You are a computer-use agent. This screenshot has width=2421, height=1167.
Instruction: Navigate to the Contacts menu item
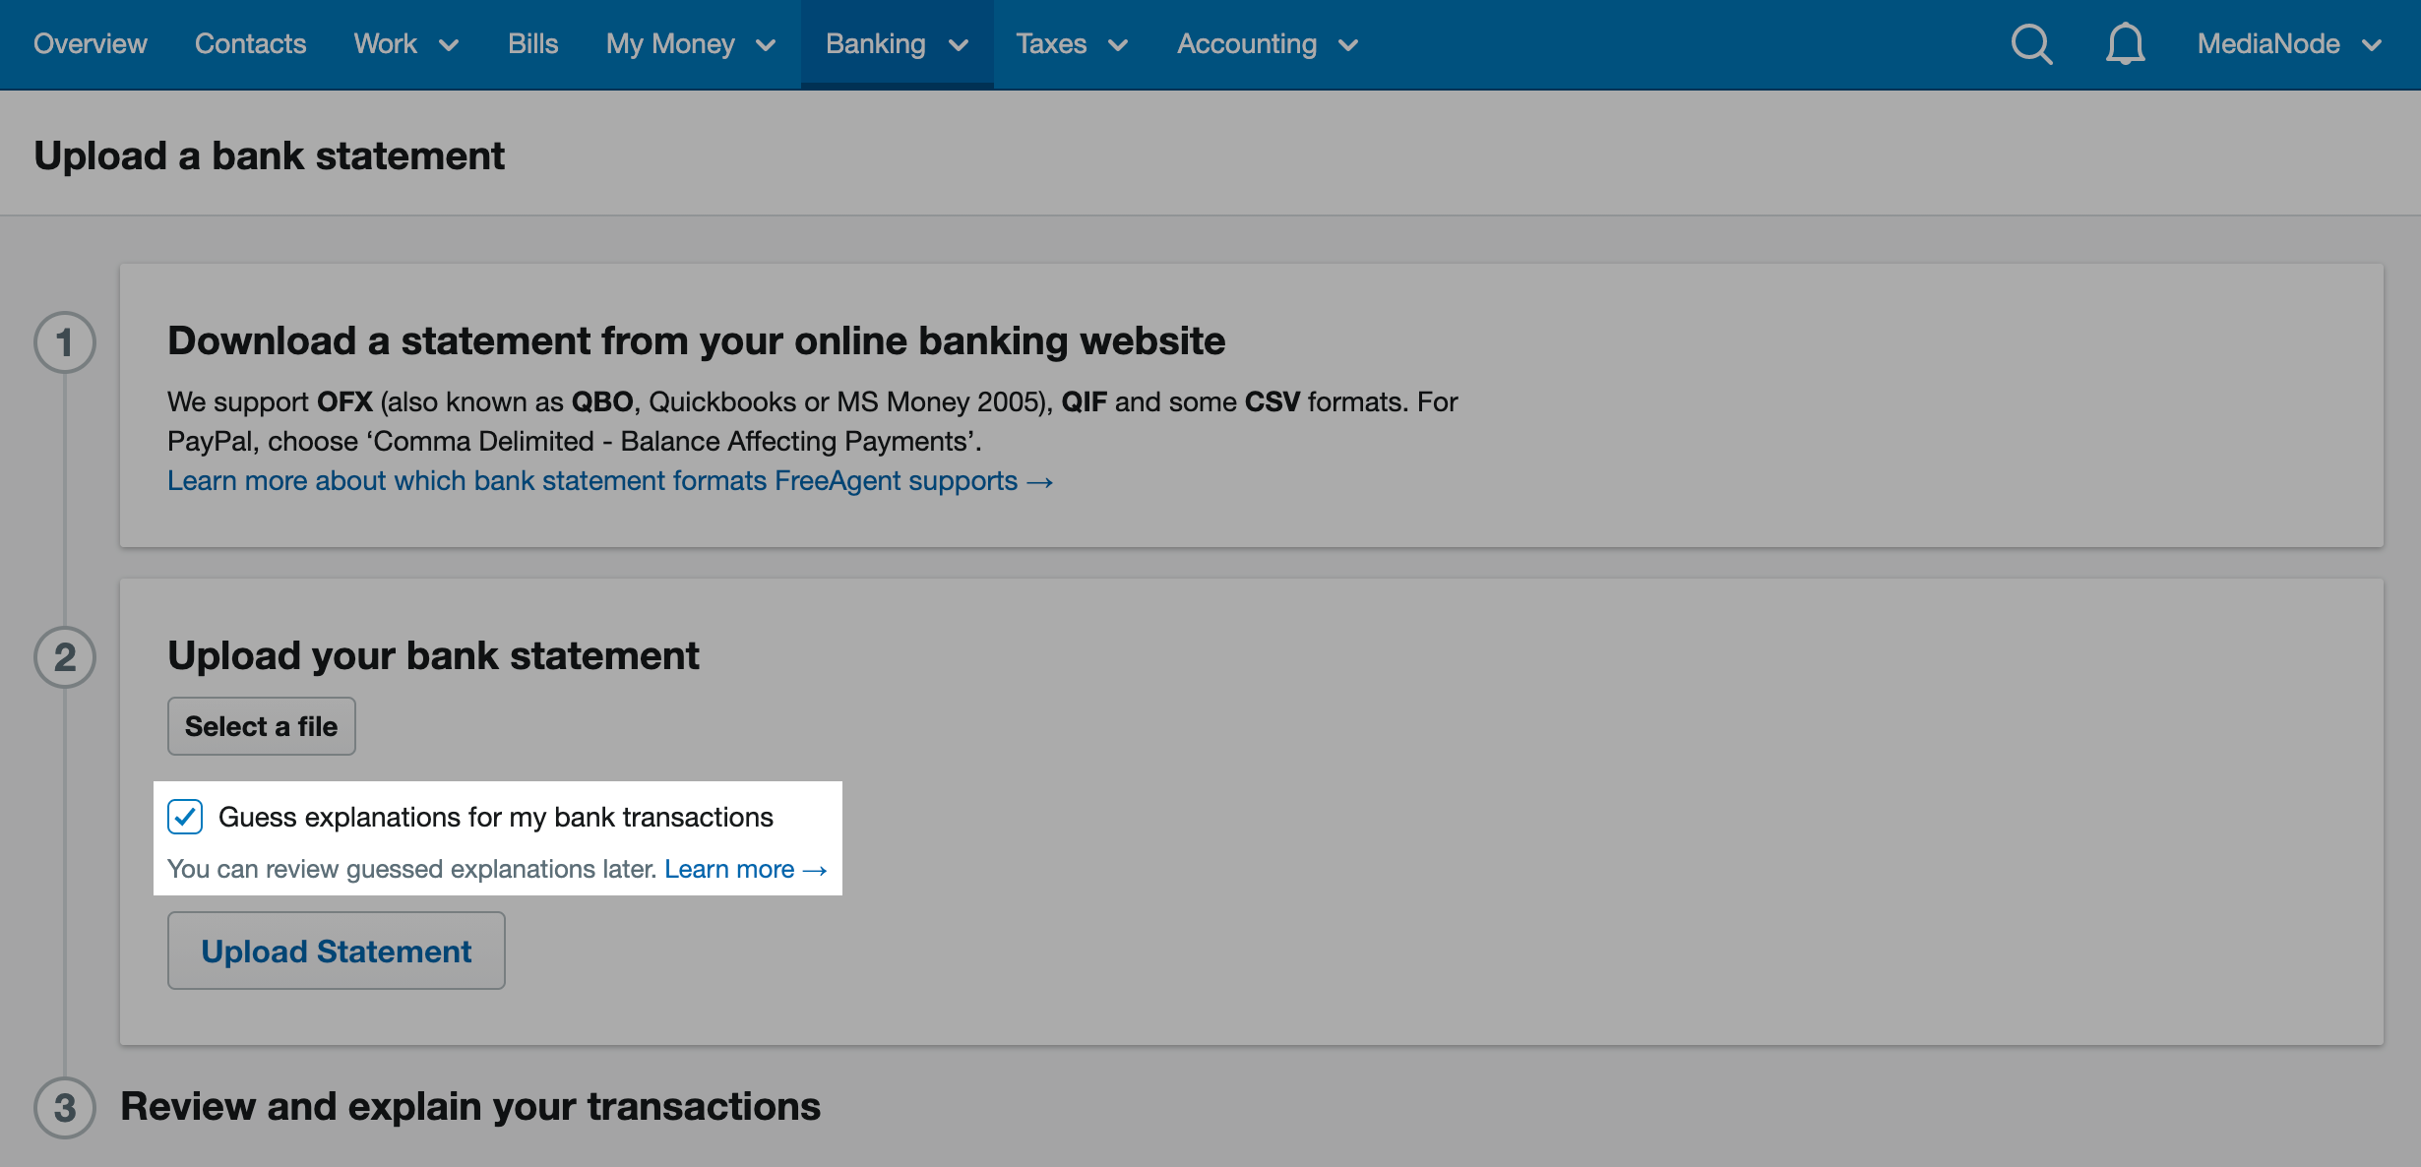(252, 43)
